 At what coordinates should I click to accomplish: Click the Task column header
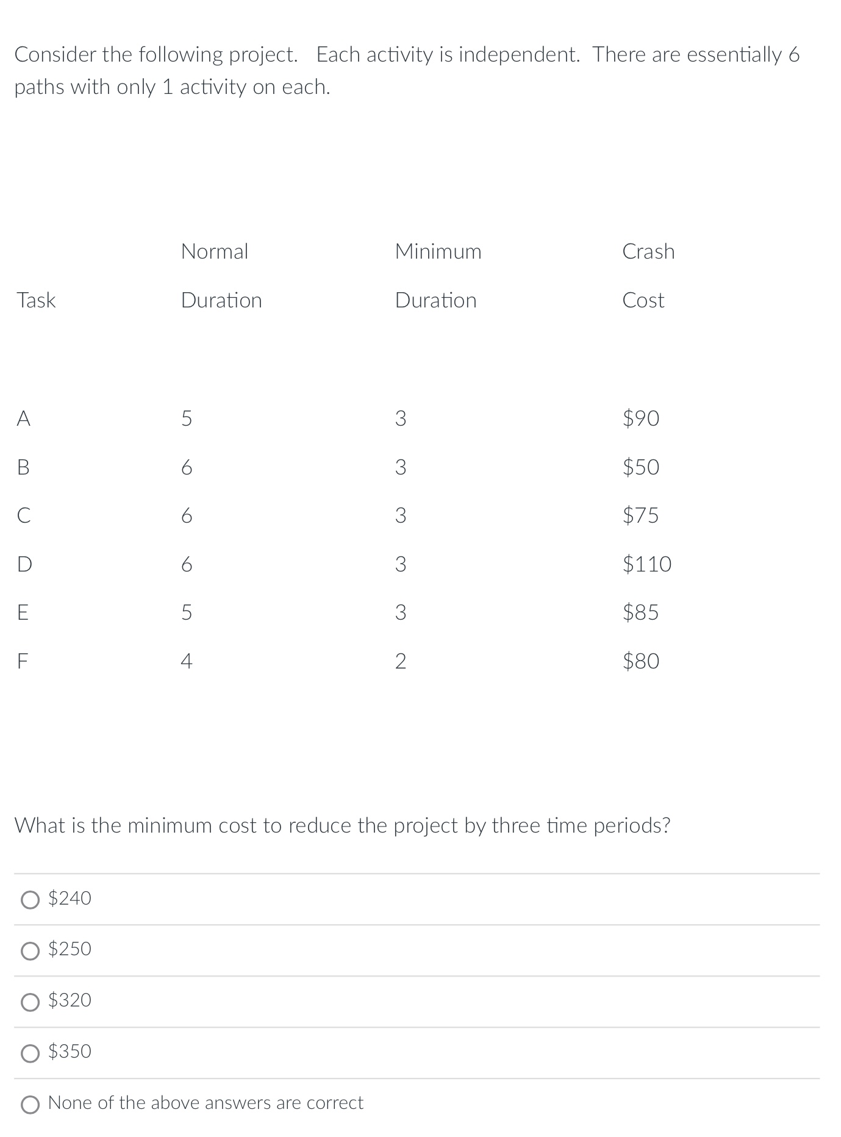click(x=36, y=300)
